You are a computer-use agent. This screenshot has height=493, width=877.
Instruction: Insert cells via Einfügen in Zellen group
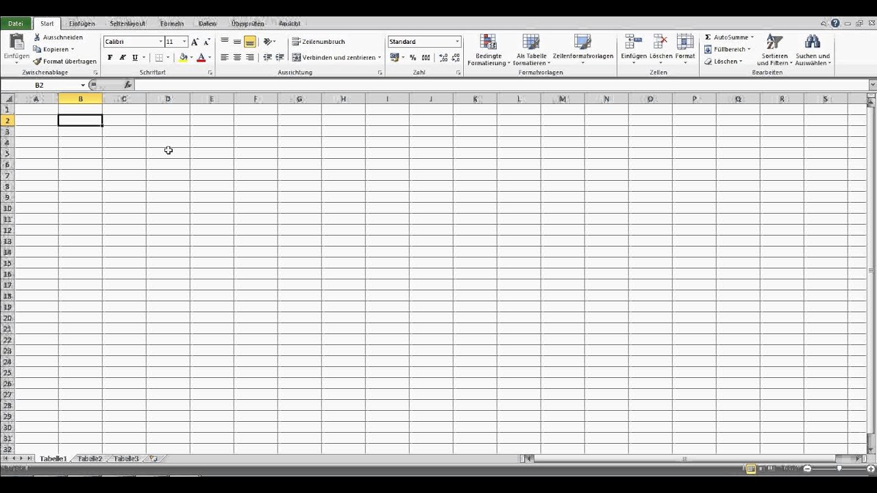[x=634, y=49]
